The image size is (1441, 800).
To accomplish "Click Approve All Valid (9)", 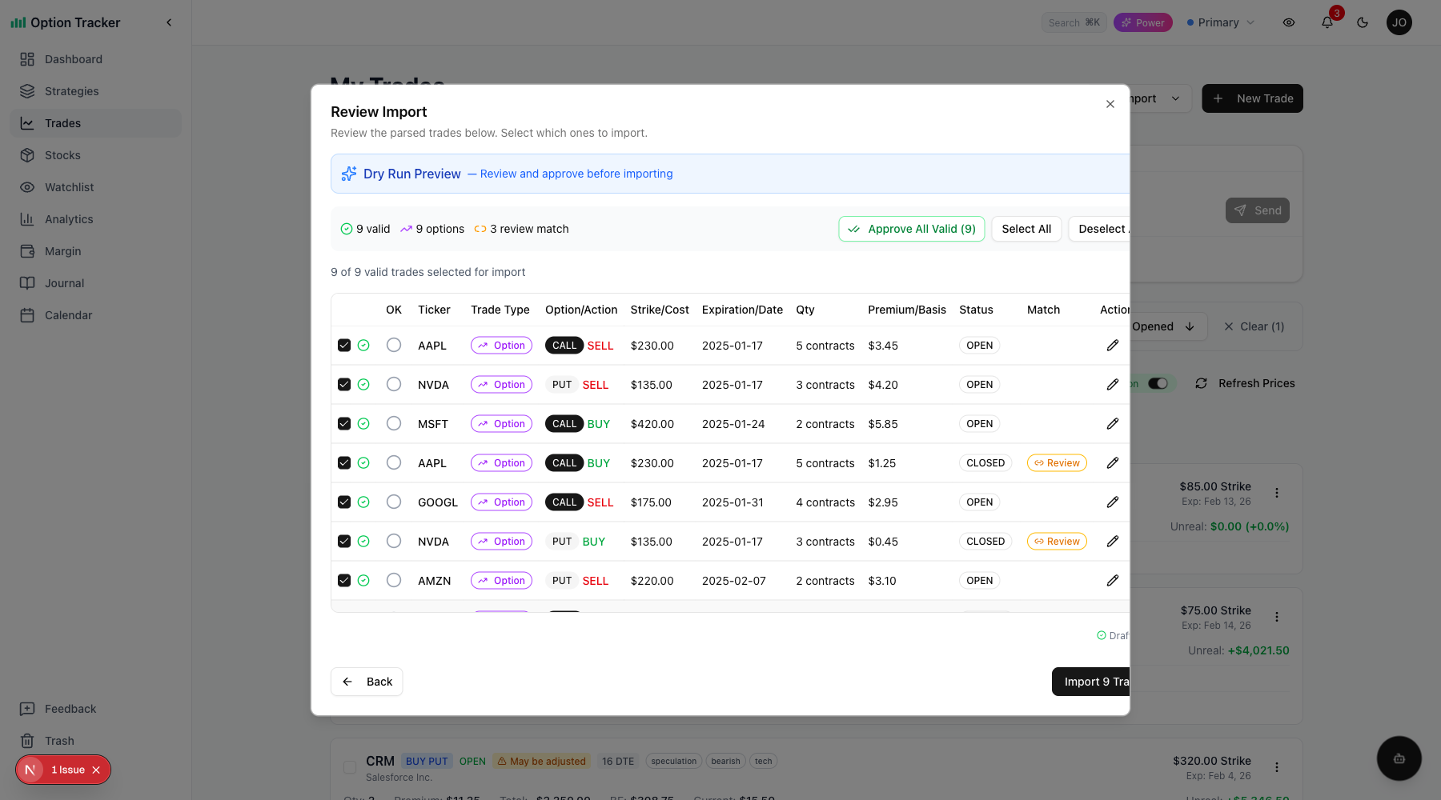I will 911,229.
